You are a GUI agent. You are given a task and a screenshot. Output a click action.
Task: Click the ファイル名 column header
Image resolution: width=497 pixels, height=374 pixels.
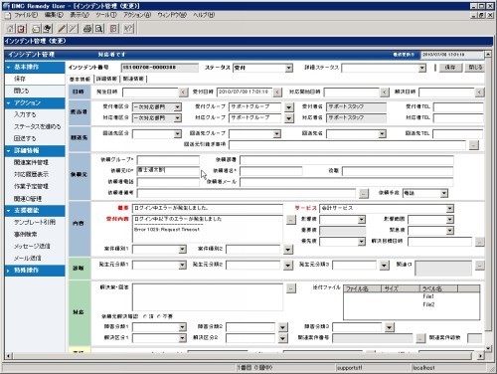pyautogui.click(x=362, y=288)
